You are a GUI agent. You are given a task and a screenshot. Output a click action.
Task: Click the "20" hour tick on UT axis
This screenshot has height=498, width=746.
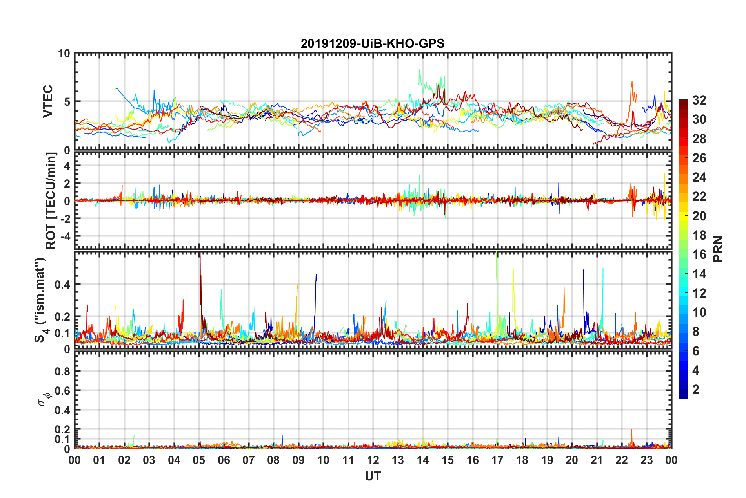click(572, 460)
